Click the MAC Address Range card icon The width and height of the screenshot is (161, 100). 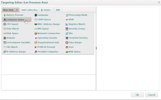click(36, 24)
